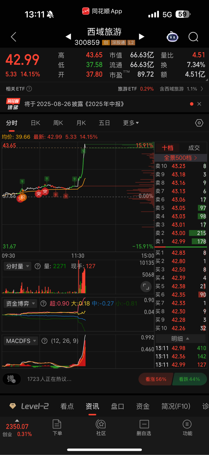209x455 pixels.
Task: Switch to next stock with right triangle
Action: 141,37
